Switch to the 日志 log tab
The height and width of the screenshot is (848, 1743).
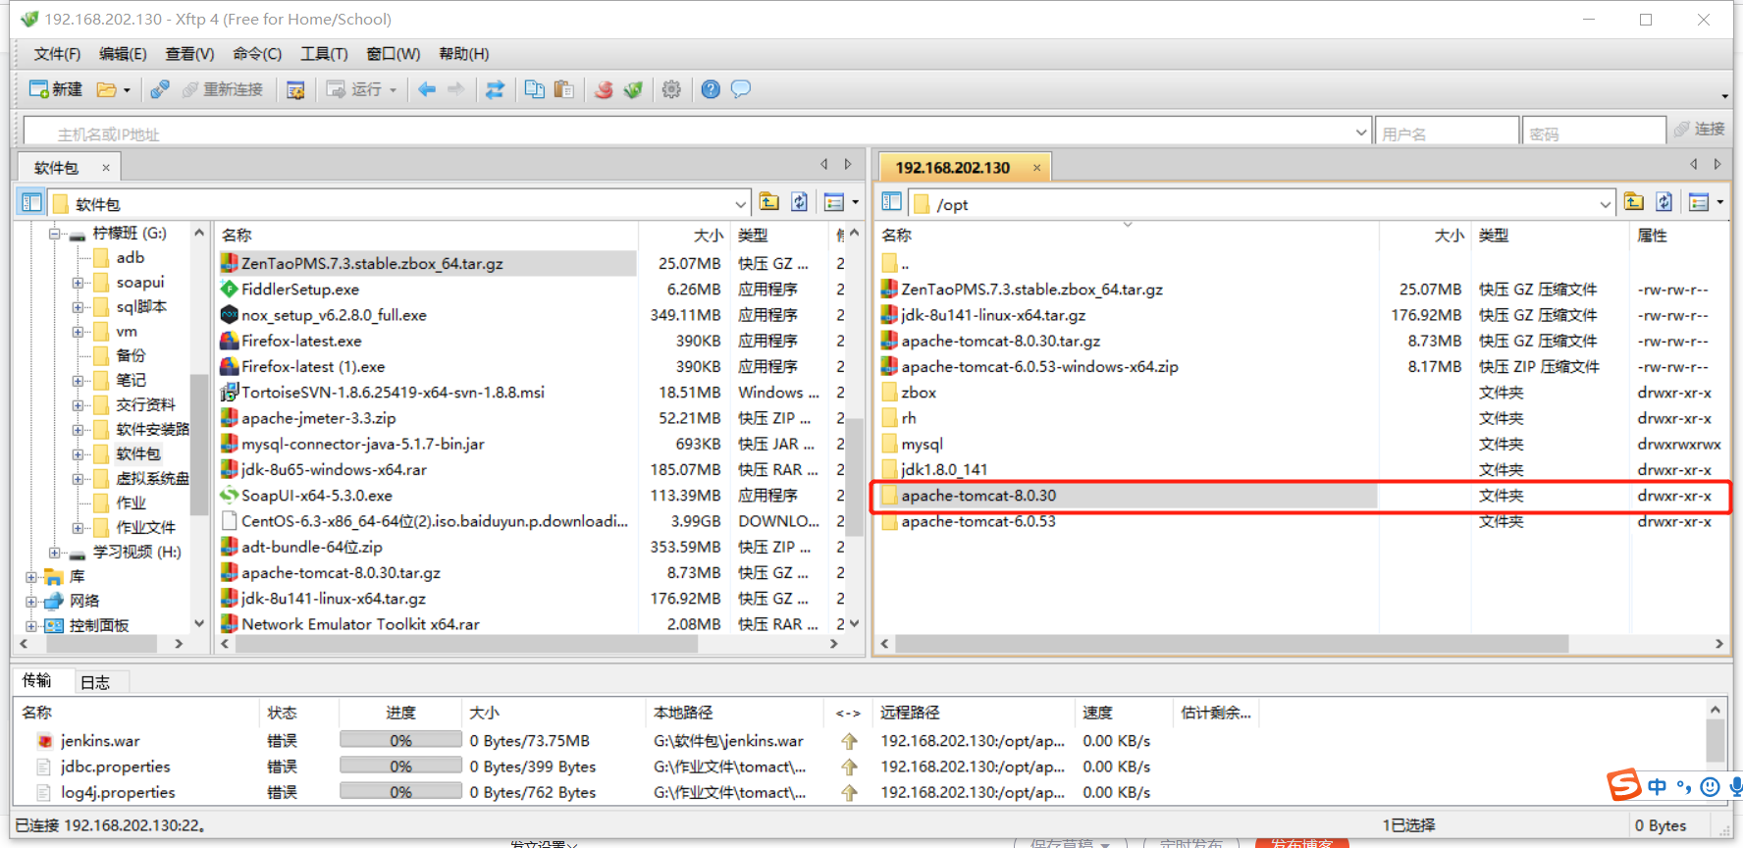coord(95,682)
